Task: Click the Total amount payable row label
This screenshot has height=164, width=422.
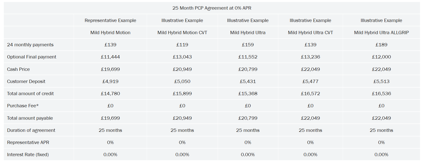Action: point(30,118)
